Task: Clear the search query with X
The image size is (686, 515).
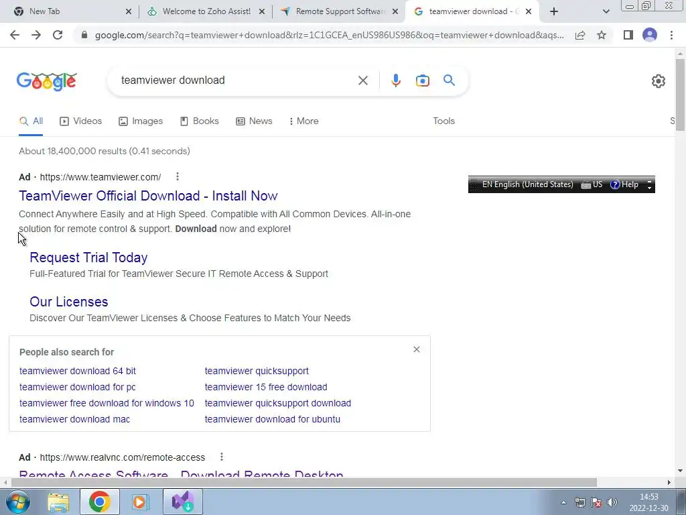Action: coord(362,80)
